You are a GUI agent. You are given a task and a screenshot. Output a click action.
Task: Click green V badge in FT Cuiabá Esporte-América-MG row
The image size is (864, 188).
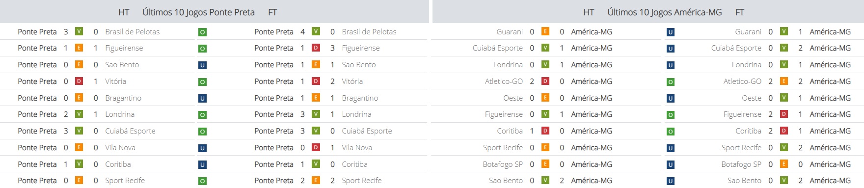784,48
